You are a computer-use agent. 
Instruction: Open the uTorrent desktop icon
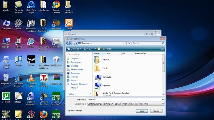6,97
